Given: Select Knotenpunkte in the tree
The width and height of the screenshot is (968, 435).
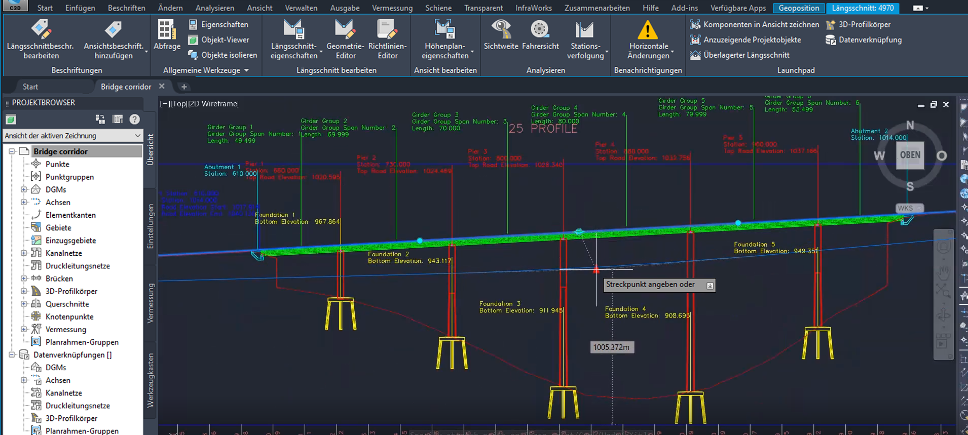Looking at the screenshot, I should click(x=69, y=317).
